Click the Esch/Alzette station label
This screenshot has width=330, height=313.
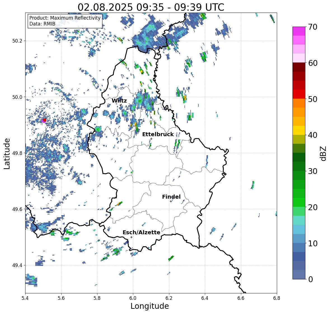click(141, 232)
